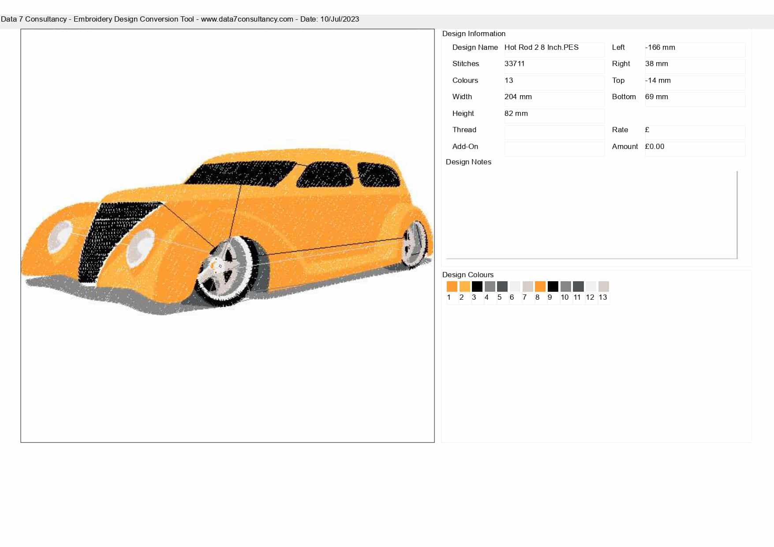Click the Amount £0.00 field
Image resolution: width=774 pixels, height=547 pixels.
695,149
